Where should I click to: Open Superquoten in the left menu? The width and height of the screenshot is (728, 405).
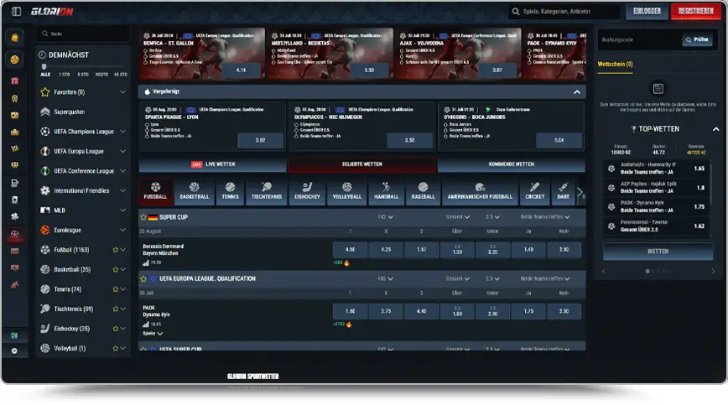pos(69,112)
